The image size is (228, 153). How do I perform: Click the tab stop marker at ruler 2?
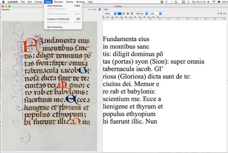click(112, 17)
